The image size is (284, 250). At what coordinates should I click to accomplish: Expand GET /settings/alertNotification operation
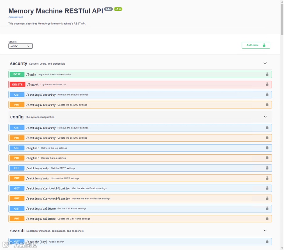click(x=140, y=188)
